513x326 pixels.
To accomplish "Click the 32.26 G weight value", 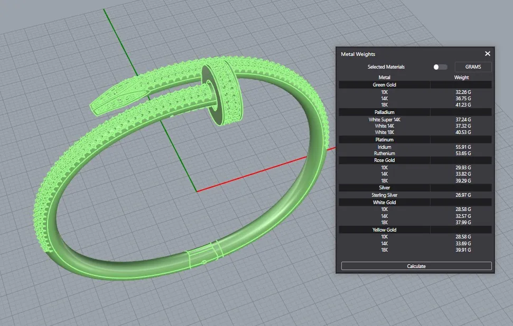I will coord(463,92).
